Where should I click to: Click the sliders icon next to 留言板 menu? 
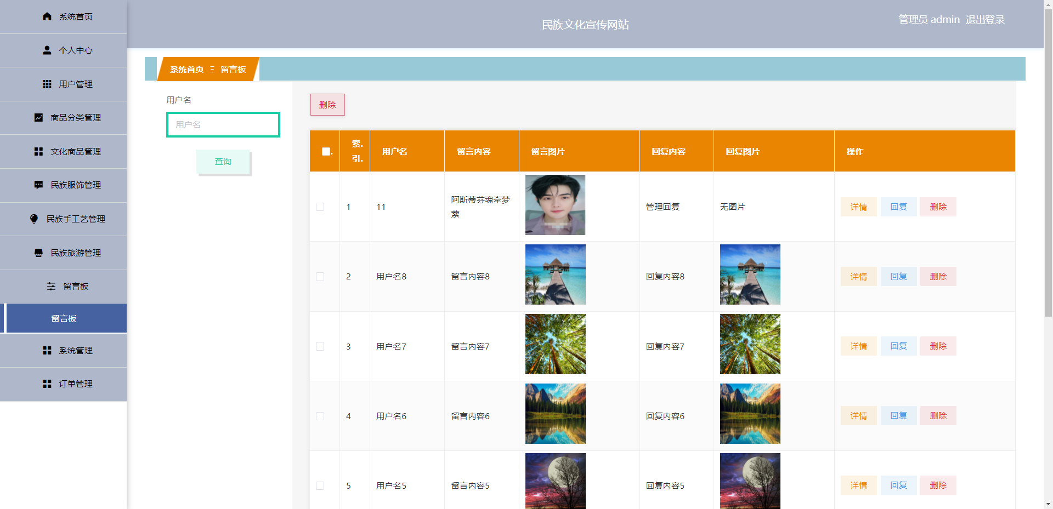pos(51,286)
